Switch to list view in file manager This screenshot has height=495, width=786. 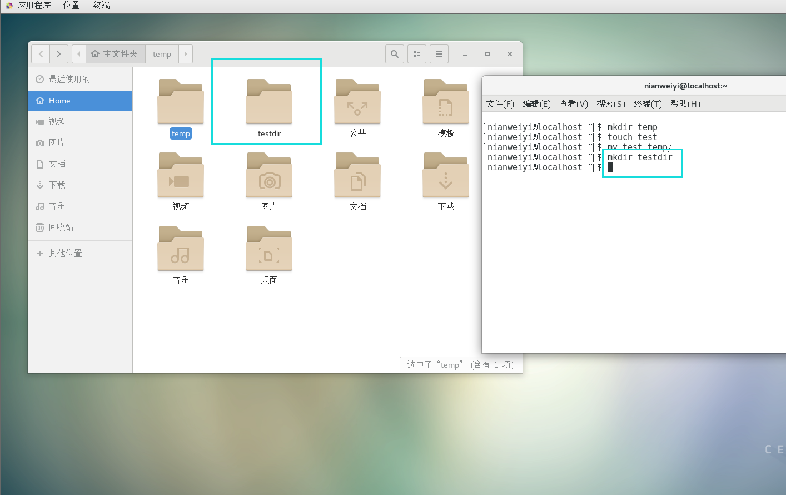coord(417,54)
